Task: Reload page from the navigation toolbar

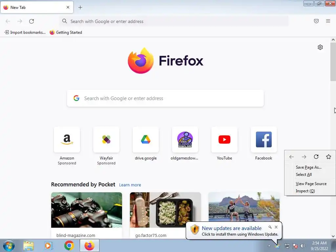Action: click(x=31, y=21)
